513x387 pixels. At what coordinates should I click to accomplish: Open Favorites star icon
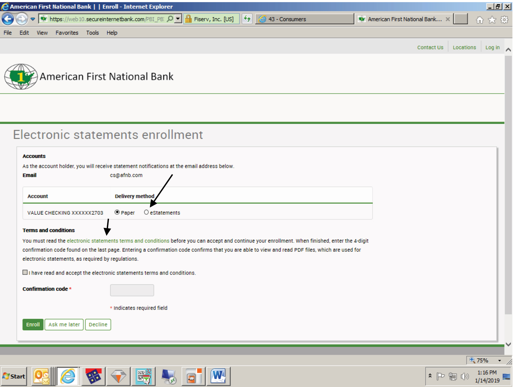(x=492, y=20)
